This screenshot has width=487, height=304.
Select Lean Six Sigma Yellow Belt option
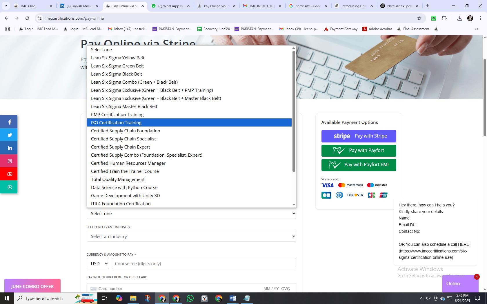(x=189, y=58)
